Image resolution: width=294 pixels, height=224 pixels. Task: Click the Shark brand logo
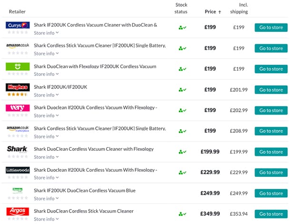point(18,149)
